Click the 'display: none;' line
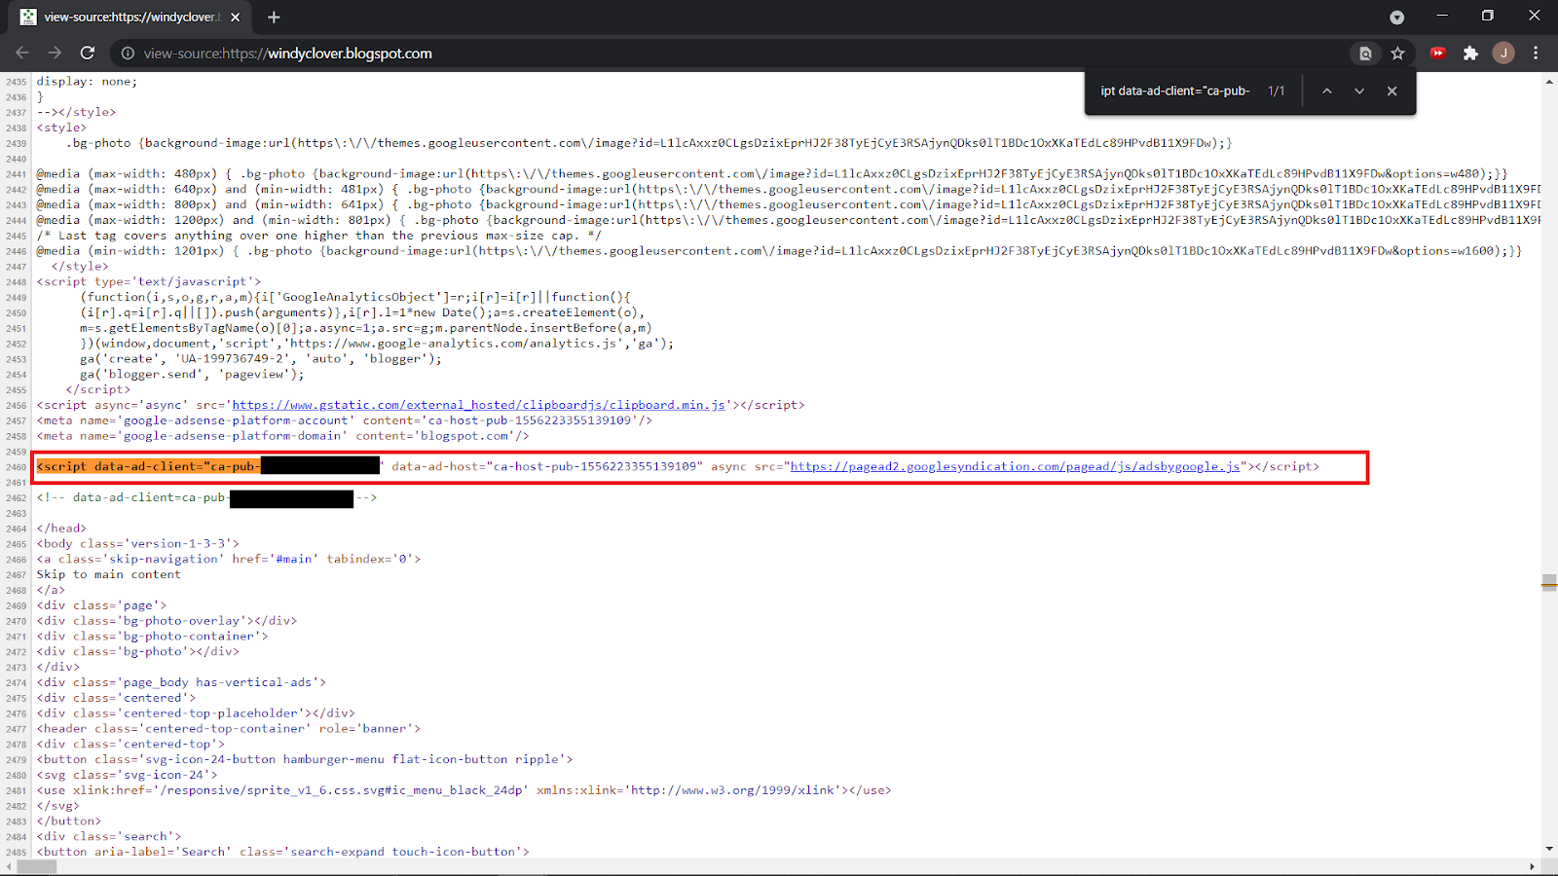1558x876 pixels. click(87, 82)
